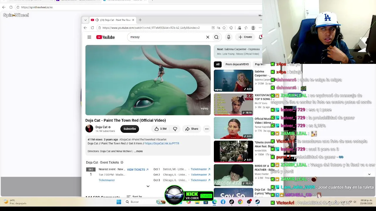This screenshot has height=211, width=376.
Task: Open Google Chrome from the taskbar
Action: pyautogui.click(x=240, y=202)
